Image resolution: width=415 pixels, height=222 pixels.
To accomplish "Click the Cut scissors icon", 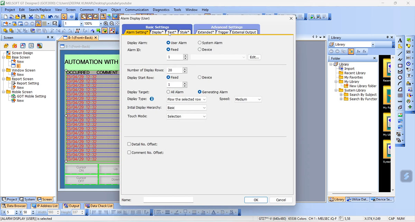I will [x=31, y=17].
